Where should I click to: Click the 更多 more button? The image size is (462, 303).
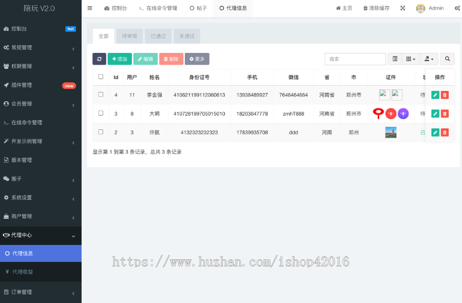click(197, 59)
